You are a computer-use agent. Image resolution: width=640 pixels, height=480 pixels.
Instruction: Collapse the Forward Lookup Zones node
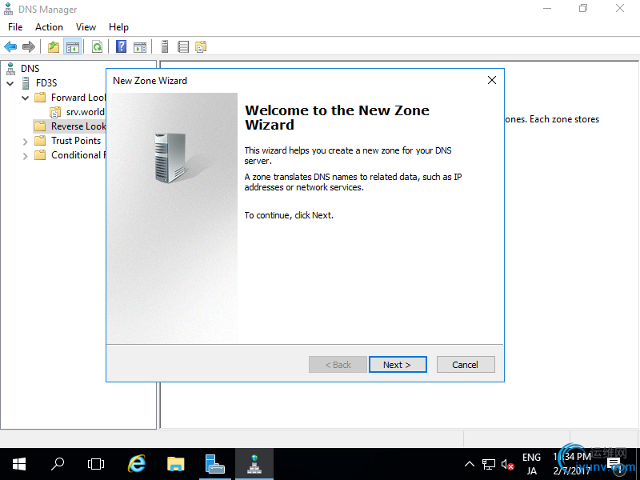26,98
